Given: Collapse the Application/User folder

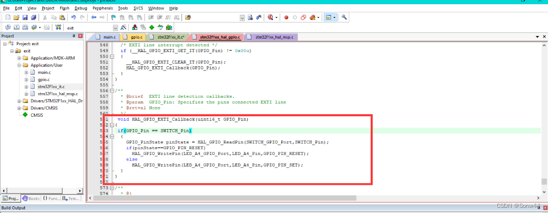Looking at the screenshot, I should pos(19,65).
